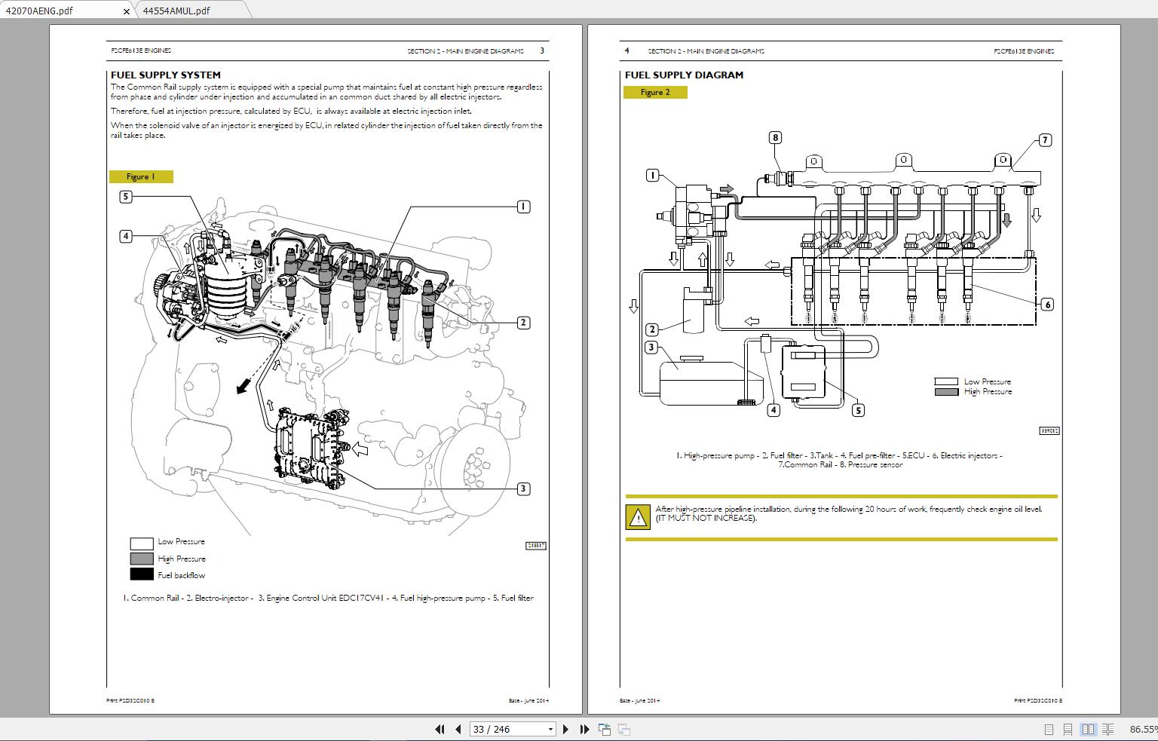Click the FUEL SUPPLY SYSTEM heading
This screenshot has width=1158, height=741.
click(x=166, y=75)
